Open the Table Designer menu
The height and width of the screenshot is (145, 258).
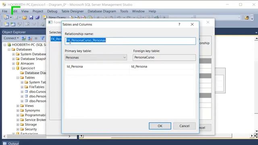tap(73, 11)
